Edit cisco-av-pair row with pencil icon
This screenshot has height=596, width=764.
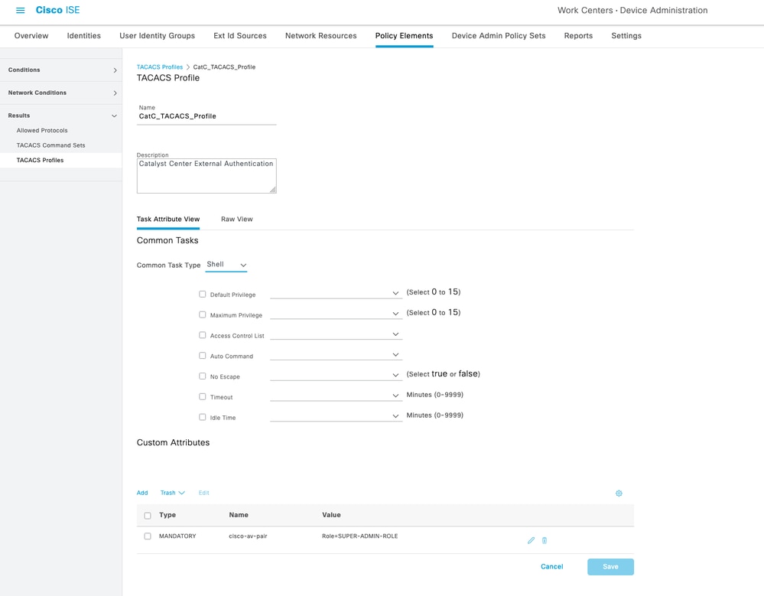(531, 540)
